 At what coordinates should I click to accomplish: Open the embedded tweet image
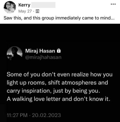60,73
